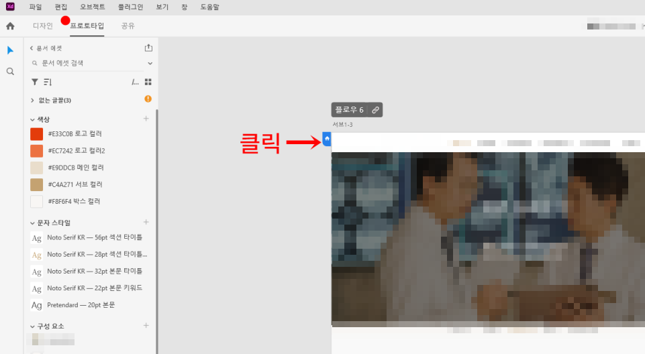Click the assets panel vertical scrollbar
The width and height of the screenshot is (645, 354).
(157, 231)
